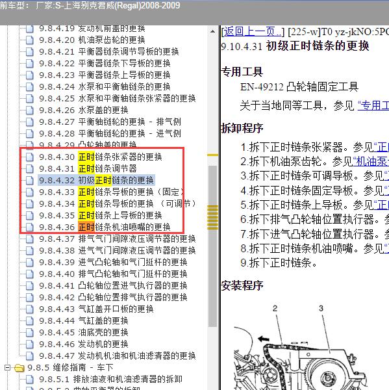Click the 返回上一页 link

coord(252,32)
